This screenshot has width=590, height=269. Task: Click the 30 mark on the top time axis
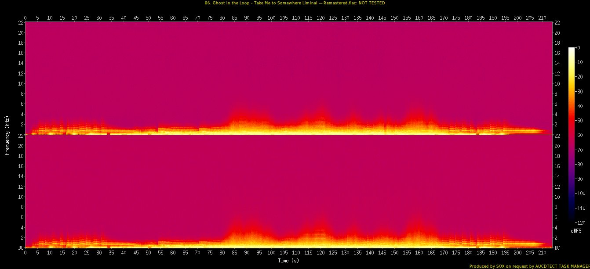[99, 18]
